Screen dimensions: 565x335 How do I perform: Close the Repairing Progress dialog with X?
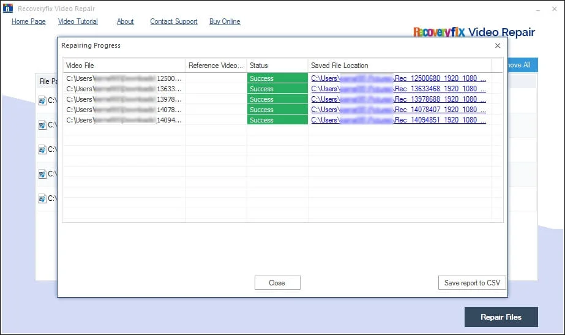497,46
